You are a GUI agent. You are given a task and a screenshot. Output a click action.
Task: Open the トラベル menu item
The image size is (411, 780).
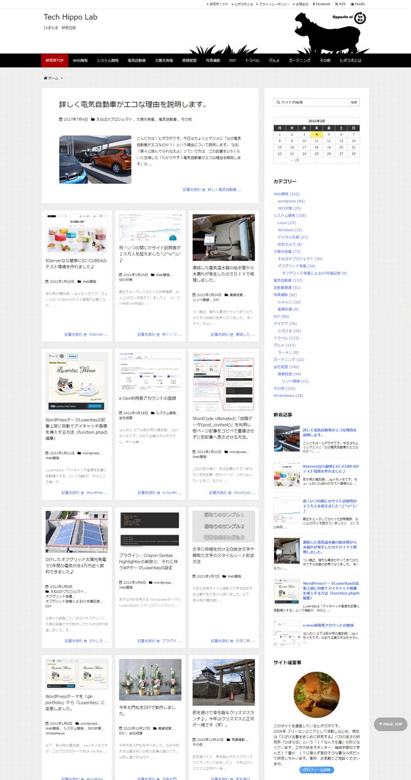pyautogui.click(x=252, y=60)
